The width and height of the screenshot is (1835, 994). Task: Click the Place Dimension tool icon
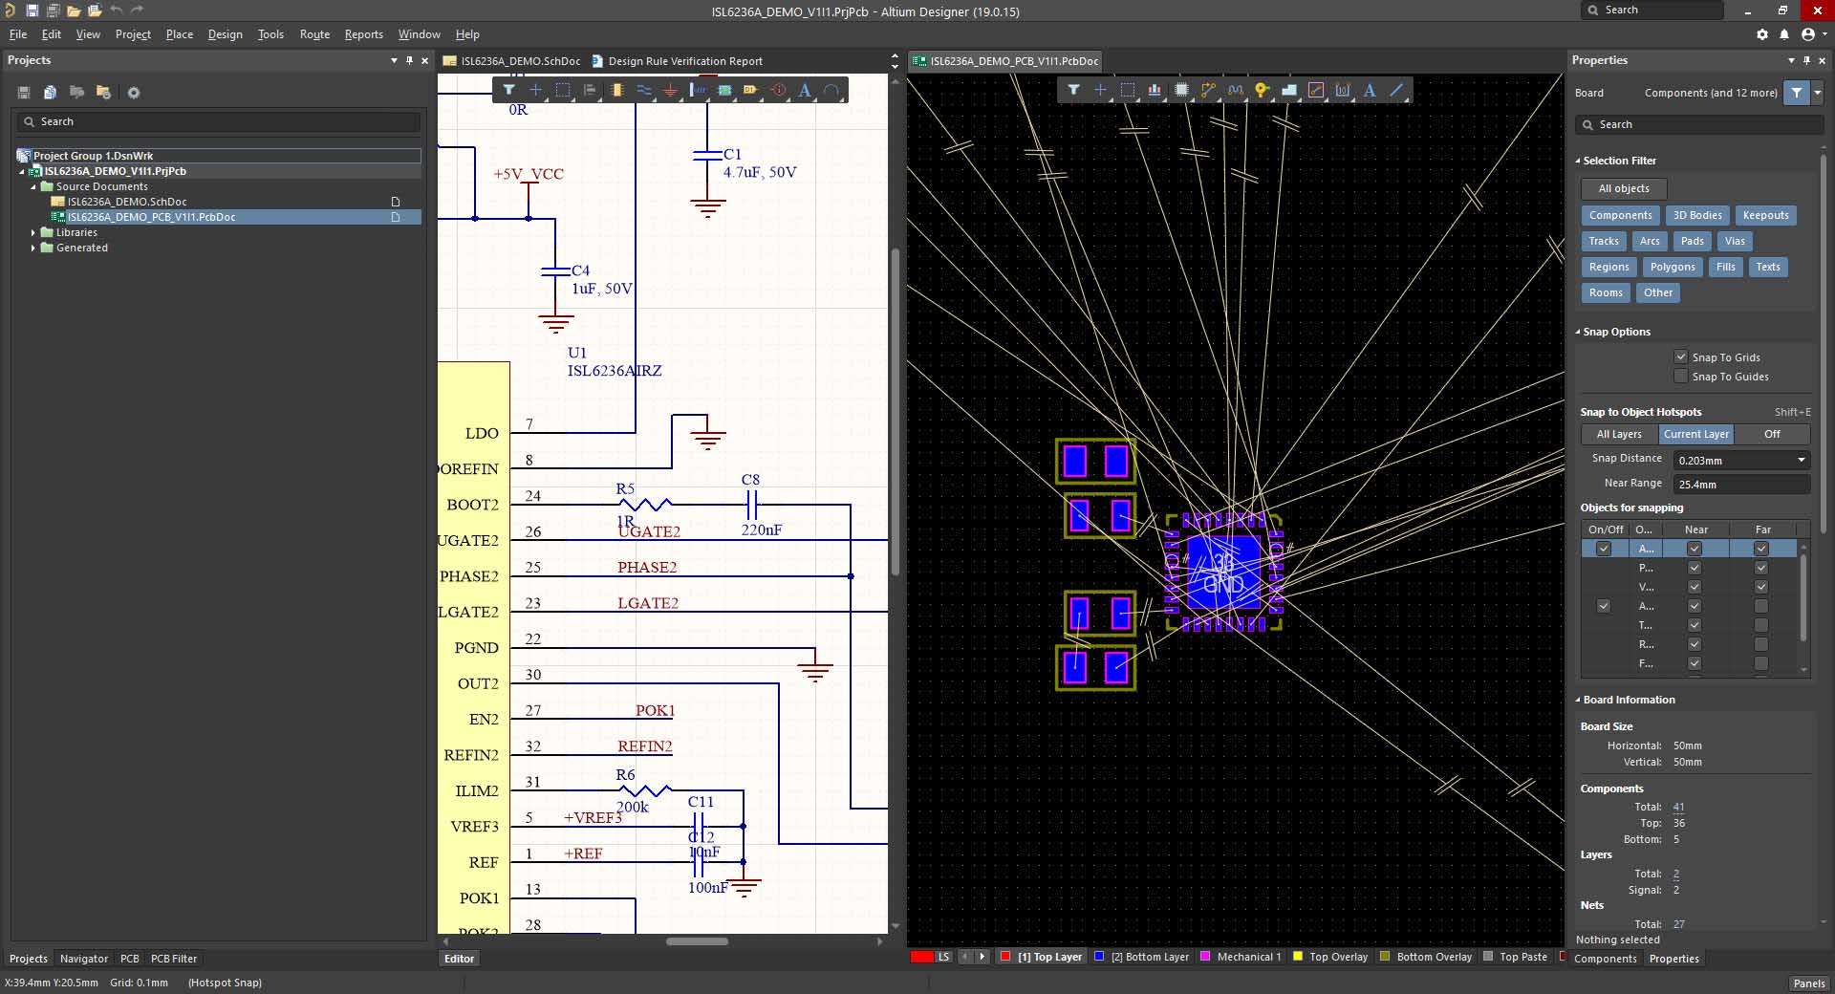1343,90
